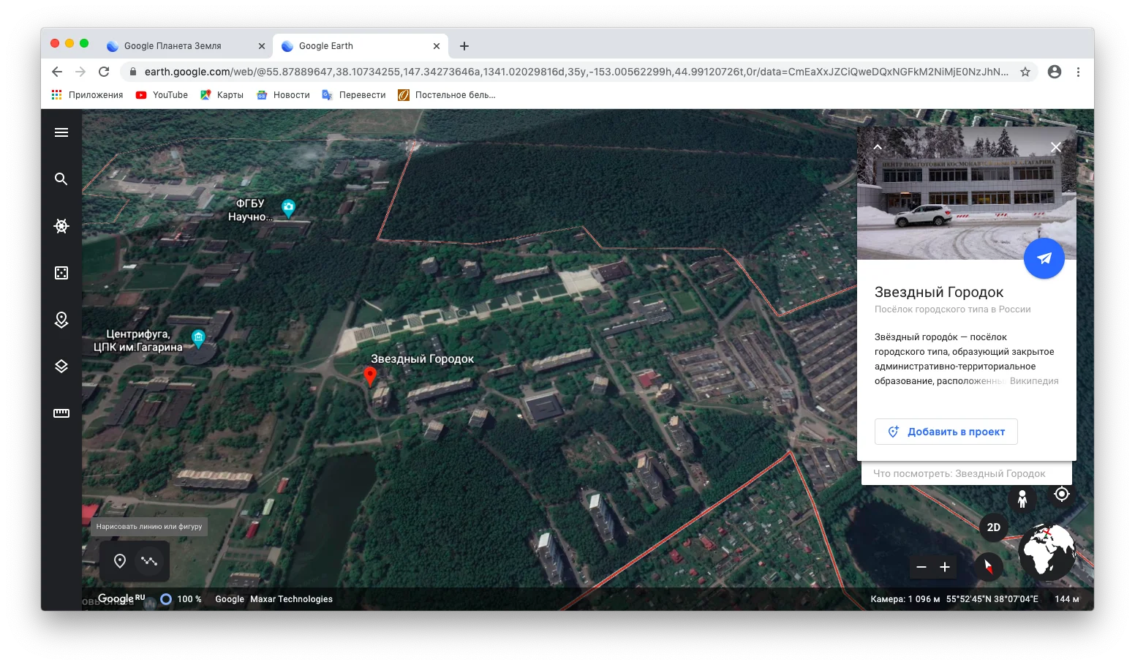This screenshot has height=665, width=1135.
Task: Open the Карты bookmark
Action: point(222,94)
